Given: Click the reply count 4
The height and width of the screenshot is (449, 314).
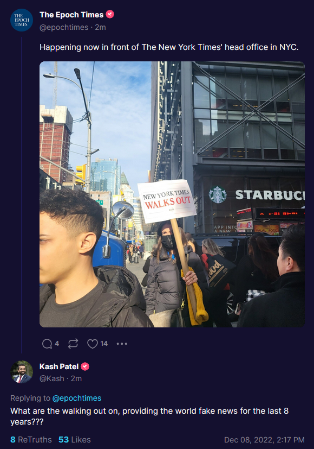Looking at the screenshot, I should 57,344.
